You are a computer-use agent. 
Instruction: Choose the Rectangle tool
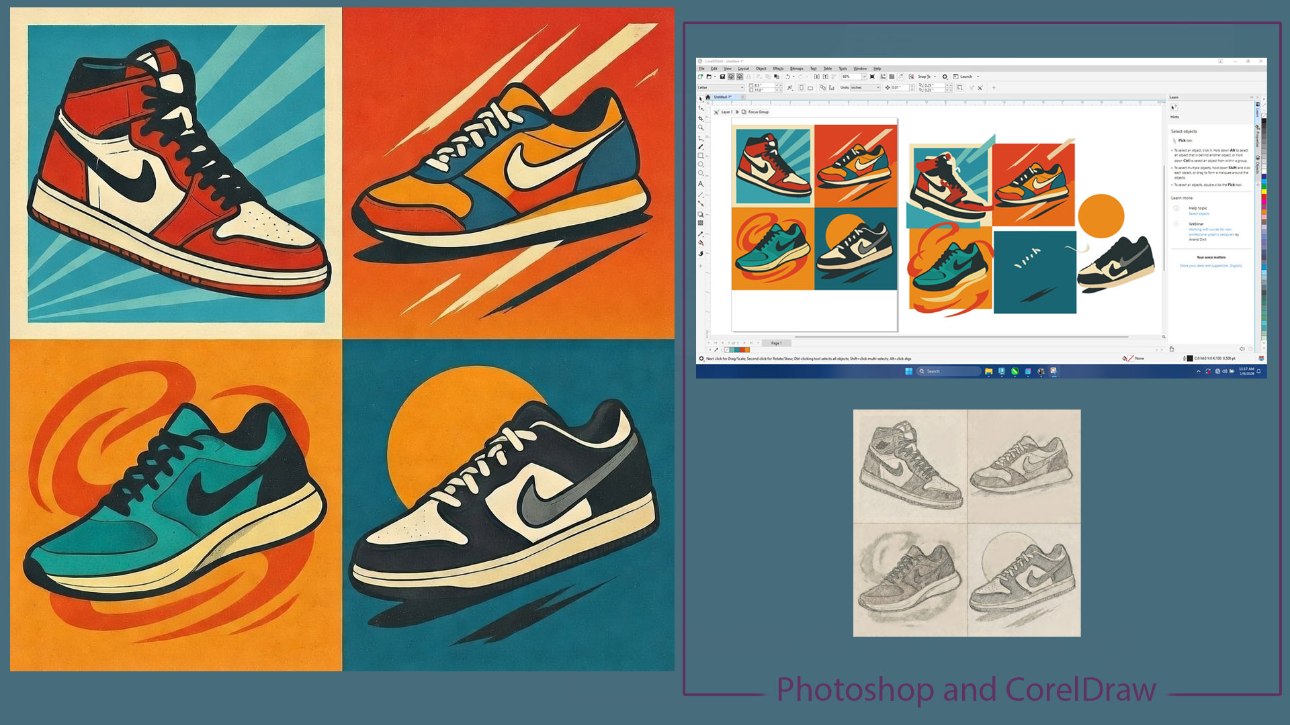(x=701, y=156)
